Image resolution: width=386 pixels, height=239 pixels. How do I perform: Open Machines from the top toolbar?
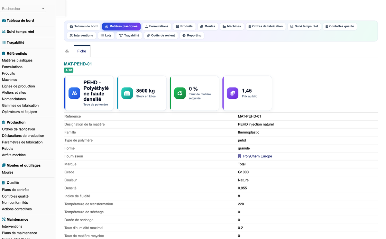click(232, 26)
